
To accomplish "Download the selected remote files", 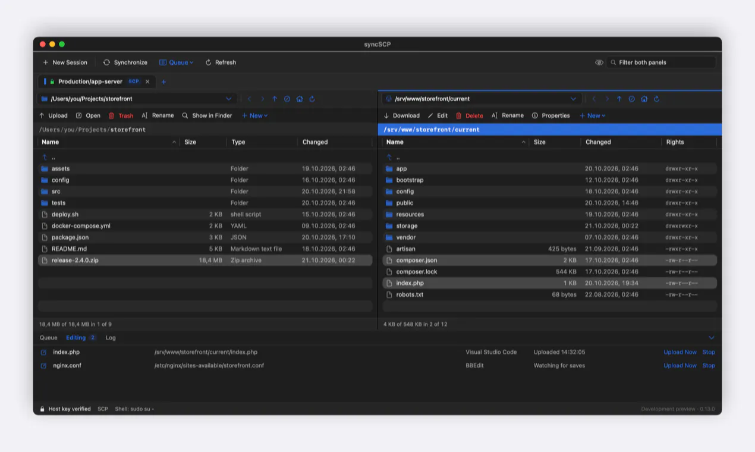I will click(402, 115).
